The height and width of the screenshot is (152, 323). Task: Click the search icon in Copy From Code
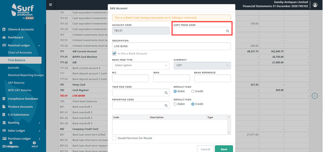228,31
